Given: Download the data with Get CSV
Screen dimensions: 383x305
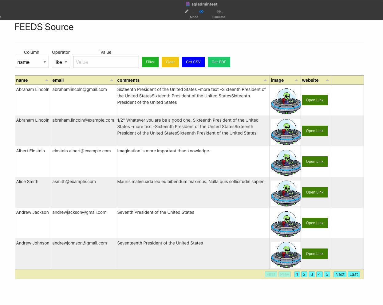Looking at the screenshot, I should point(193,62).
